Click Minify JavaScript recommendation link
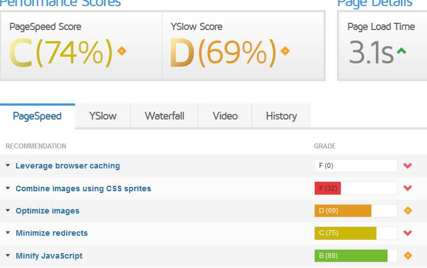Screen dimensions: 427x268 pos(49,256)
